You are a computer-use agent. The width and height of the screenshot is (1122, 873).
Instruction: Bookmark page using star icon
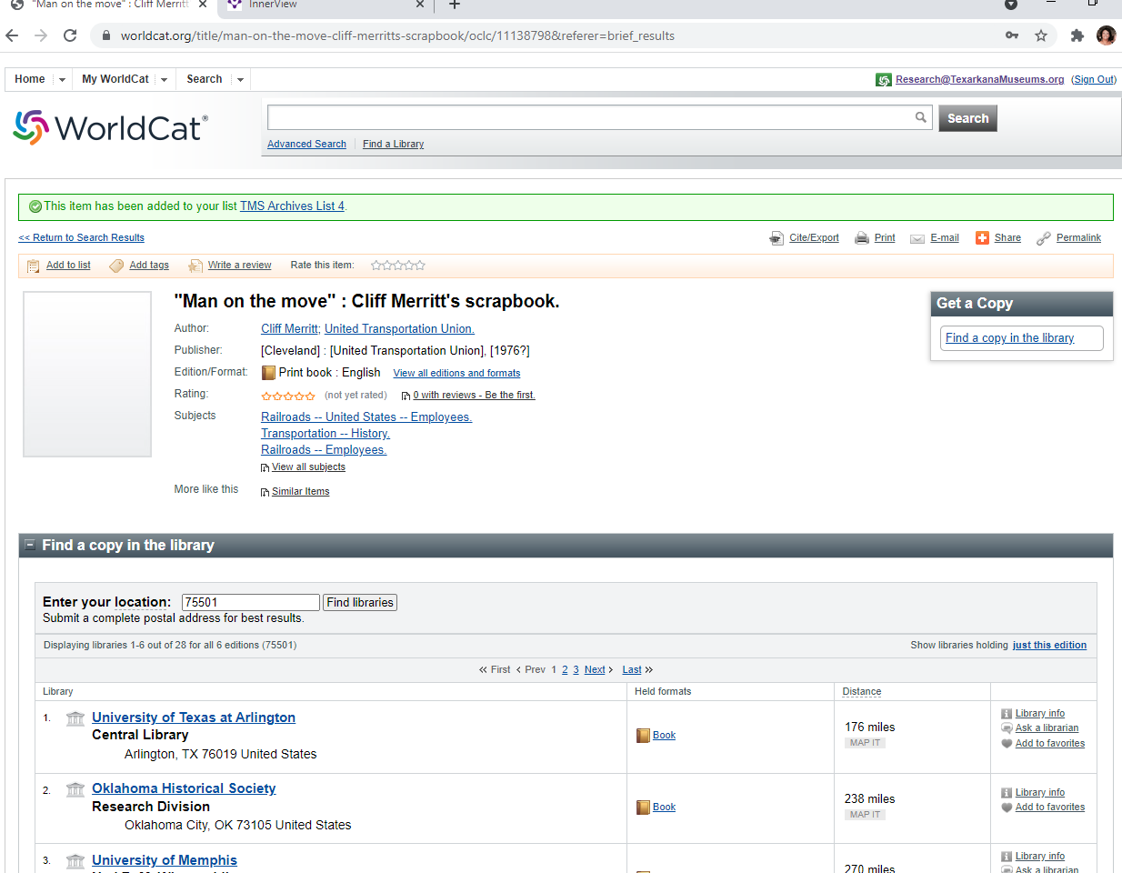[x=1041, y=35]
